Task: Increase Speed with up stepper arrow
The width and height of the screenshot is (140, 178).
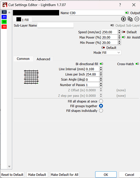Action: pos(119,31)
